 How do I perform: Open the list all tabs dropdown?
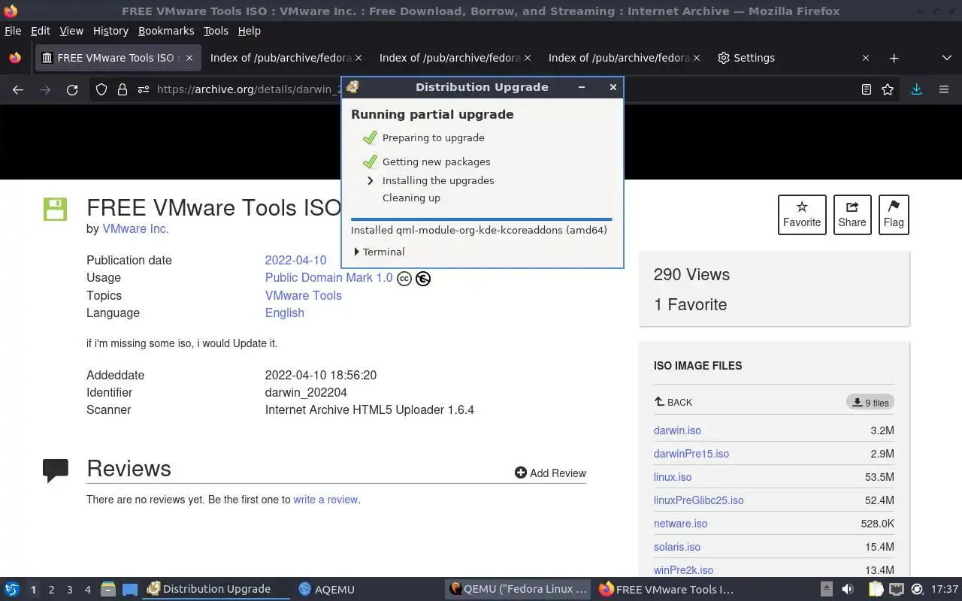(x=946, y=58)
